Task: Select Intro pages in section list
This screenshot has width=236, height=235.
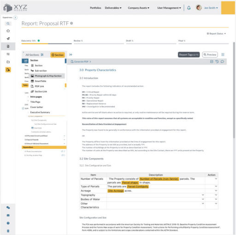Action: tap(36, 97)
